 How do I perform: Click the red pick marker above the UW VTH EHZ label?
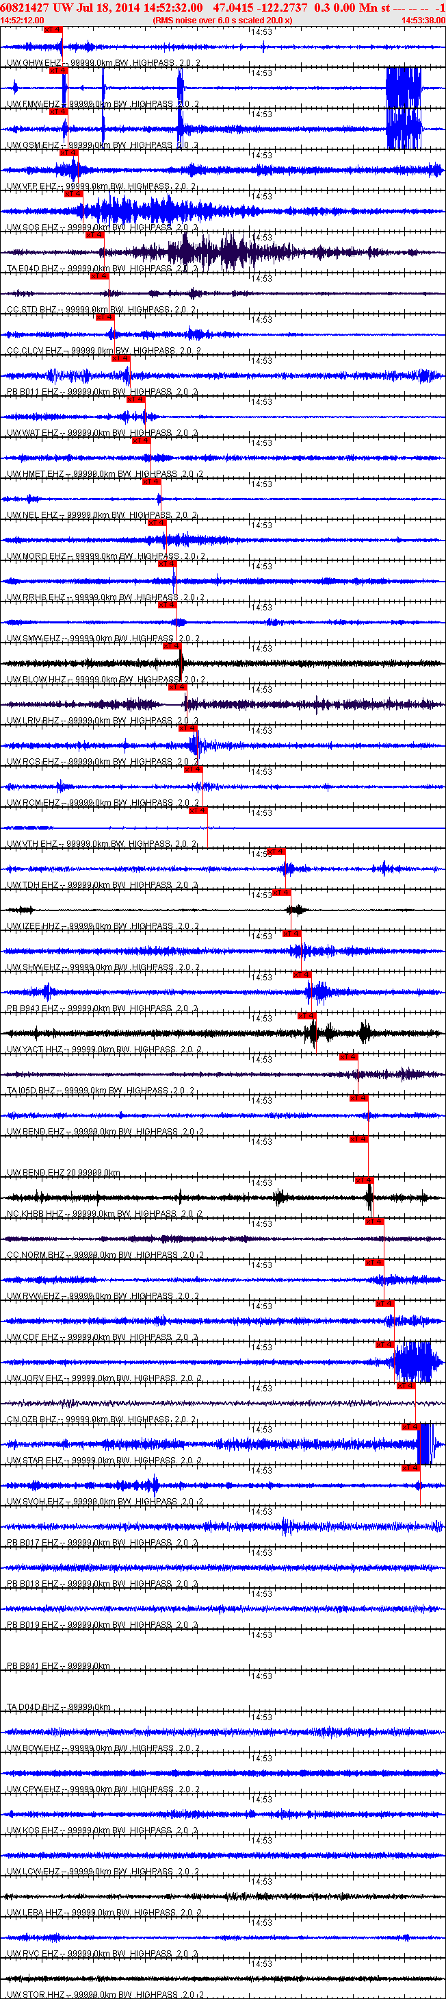pyautogui.click(x=198, y=811)
